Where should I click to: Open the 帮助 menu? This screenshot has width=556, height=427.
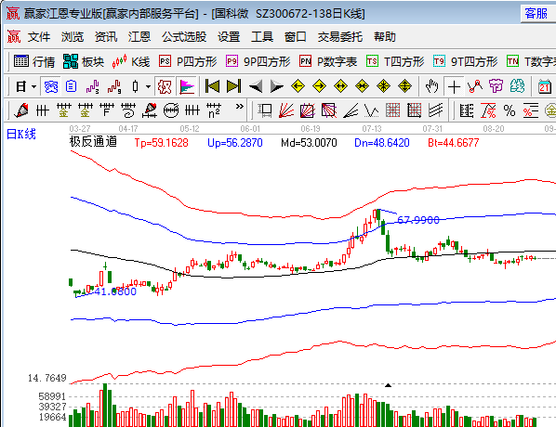pos(385,37)
